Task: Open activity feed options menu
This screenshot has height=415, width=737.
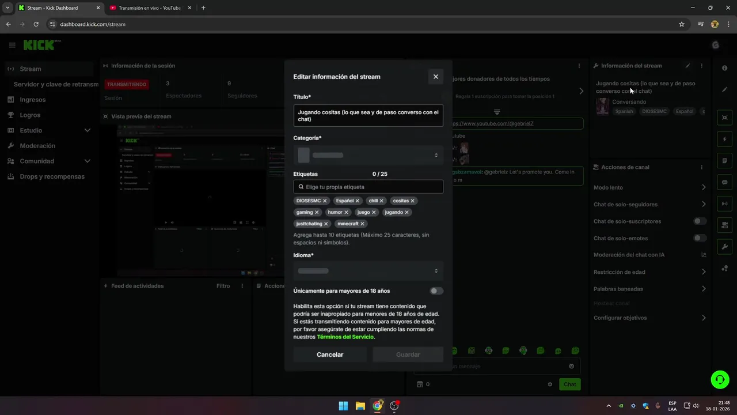Action: point(244,286)
